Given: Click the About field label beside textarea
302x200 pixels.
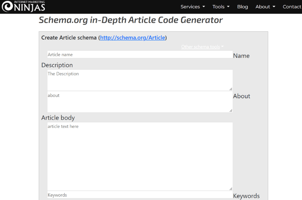Looking at the screenshot, I should pyautogui.click(x=242, y=96).
